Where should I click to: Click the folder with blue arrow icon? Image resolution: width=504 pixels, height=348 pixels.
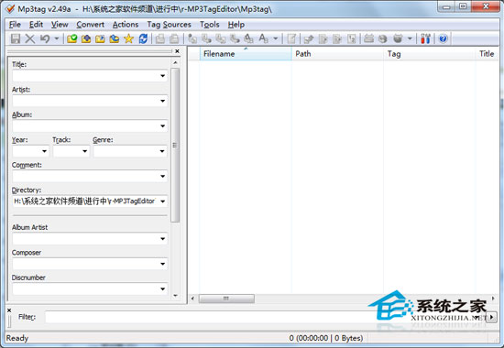click(100, 38)
